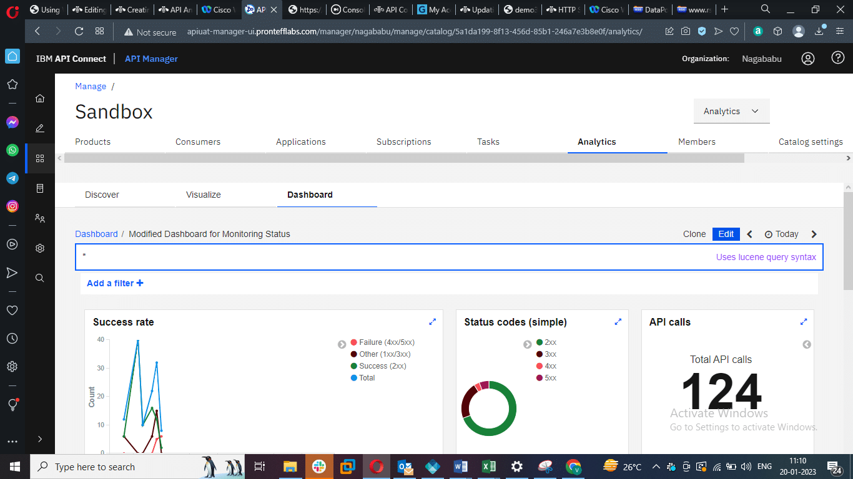Open Opera sidebar Instagram icon
Screen dimensions: 853x479
pyautogui.click(x=12, y=206)
